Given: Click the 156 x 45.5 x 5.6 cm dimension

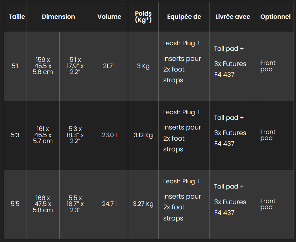Looking at the screenshot, I should pos(43,66).
